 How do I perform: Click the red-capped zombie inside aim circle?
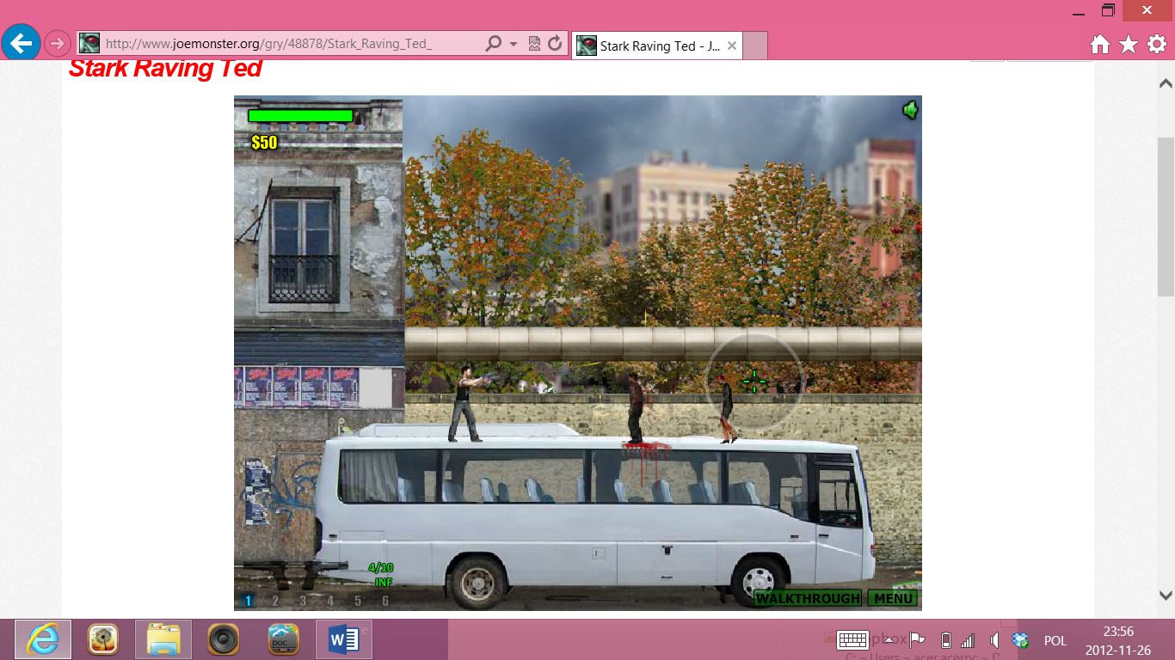click(726, 408)
